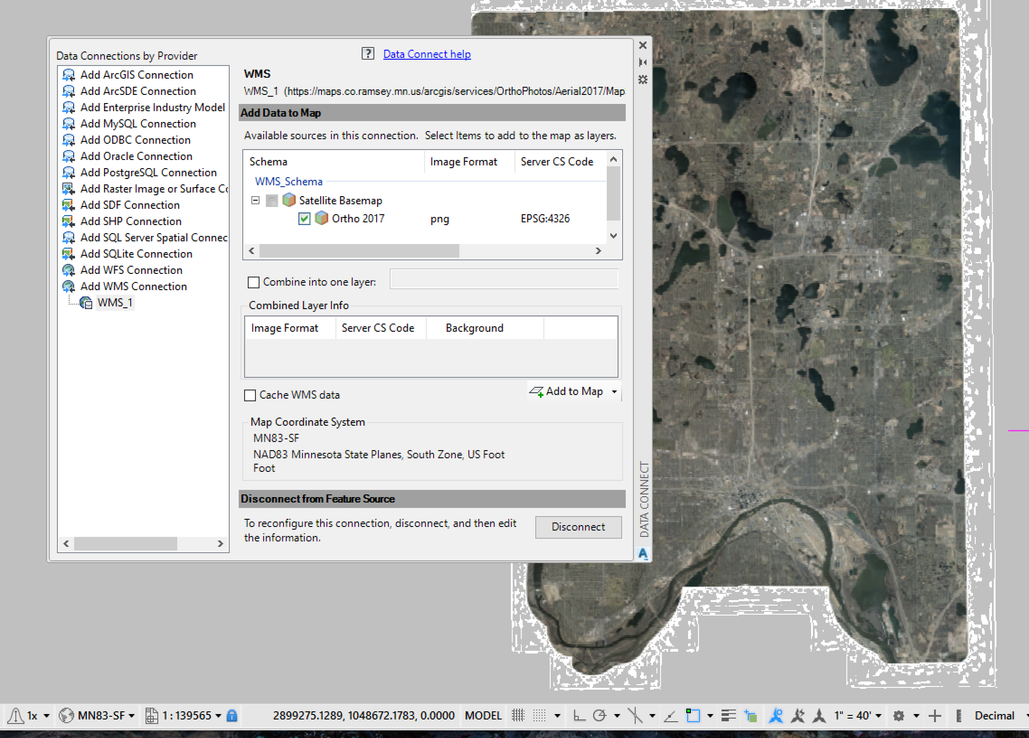
Task: Select the Add ArcGIS Connection provider
Action: (137, 75)
